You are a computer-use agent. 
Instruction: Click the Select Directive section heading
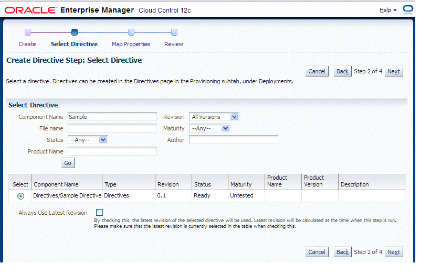(33, 105)
